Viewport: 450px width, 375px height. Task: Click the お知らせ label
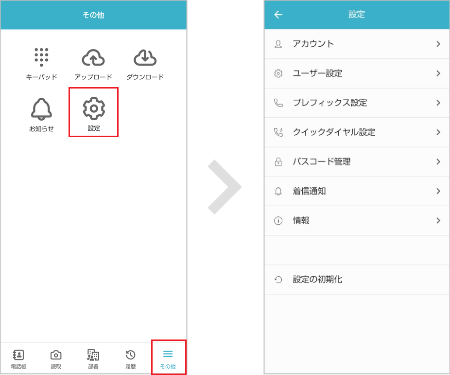(x=41, y=128)
